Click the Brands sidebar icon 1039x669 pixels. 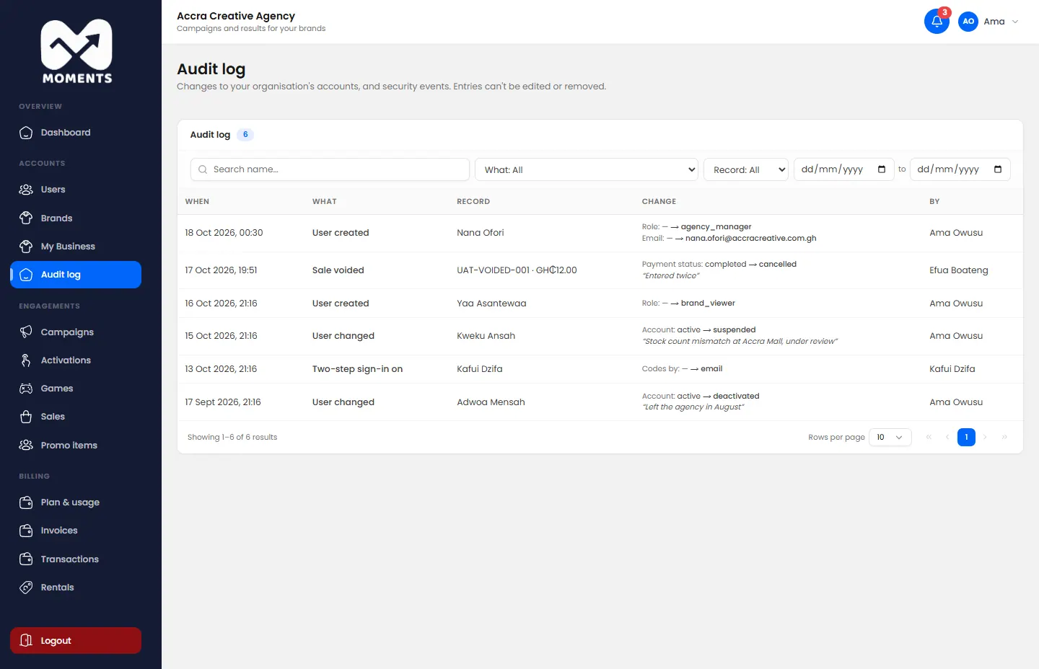click(x=26, y=218)
